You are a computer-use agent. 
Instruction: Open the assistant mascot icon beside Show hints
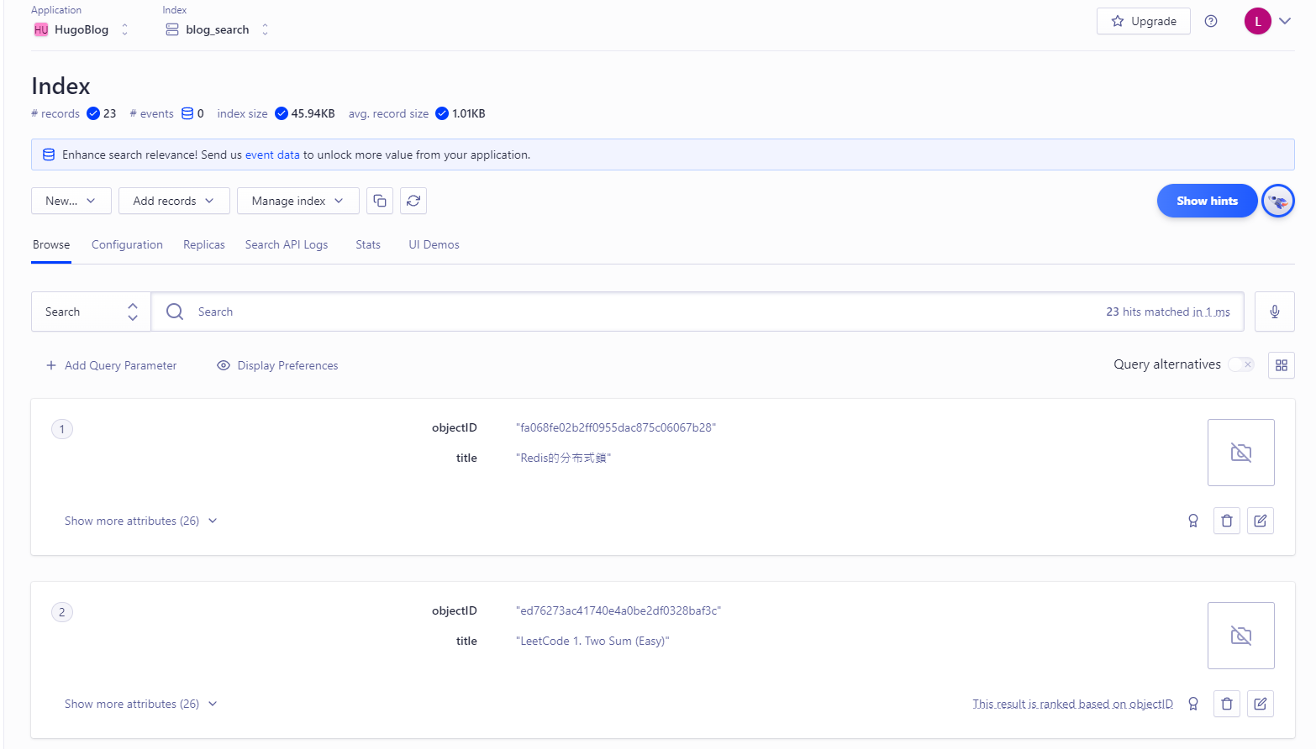tap(1277, 201)
